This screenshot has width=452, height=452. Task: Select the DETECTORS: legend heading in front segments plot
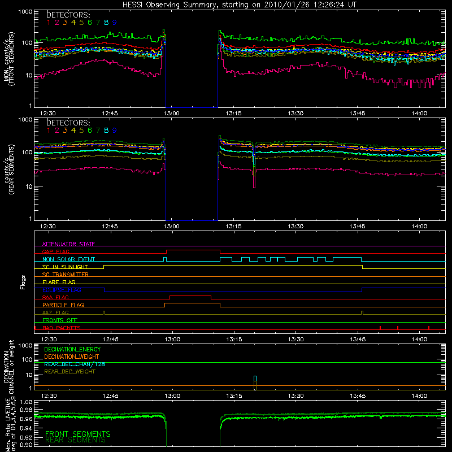pyautogui.click(x=68, y=15)
